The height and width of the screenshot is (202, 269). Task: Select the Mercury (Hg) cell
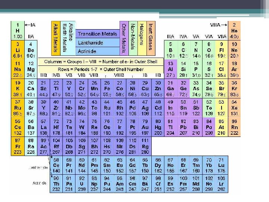point(158,127)
